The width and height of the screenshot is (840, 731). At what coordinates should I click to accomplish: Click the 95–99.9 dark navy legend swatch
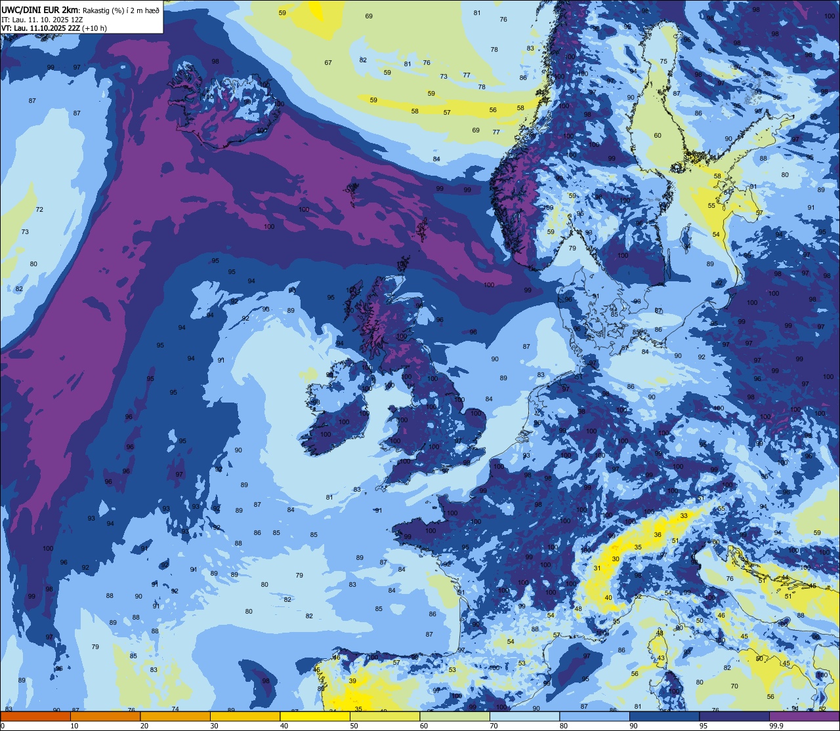(734, 717)
